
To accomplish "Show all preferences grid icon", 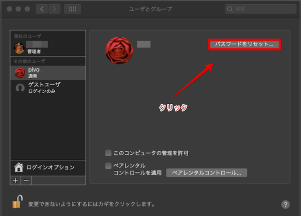I will 72,9.
